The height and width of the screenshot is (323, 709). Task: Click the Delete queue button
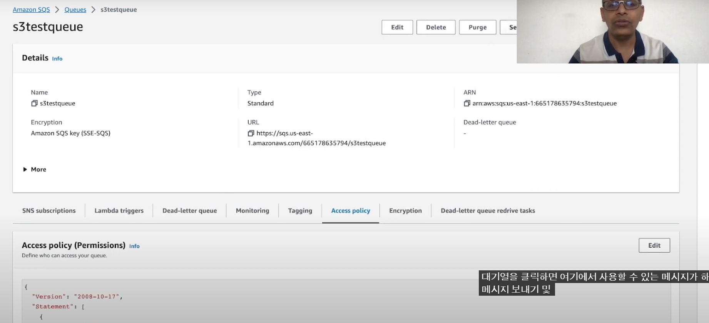pos(436,27)
